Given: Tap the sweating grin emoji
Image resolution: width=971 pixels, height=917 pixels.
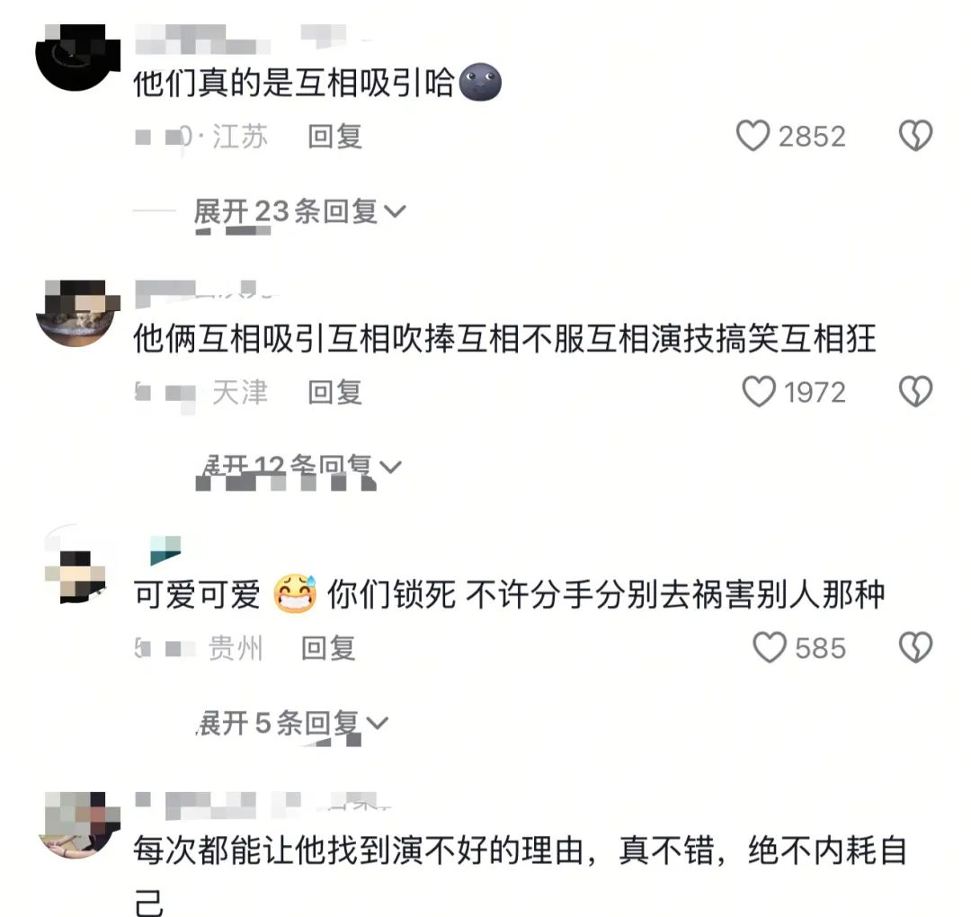Looking at the screenshot, I should tap(295, 593).
